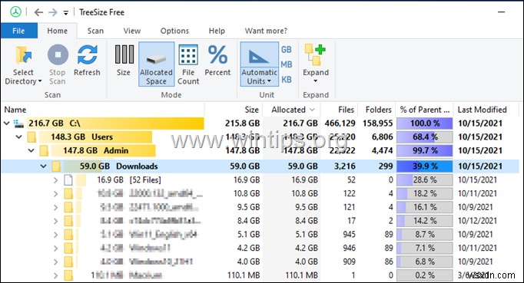The height and width of the screenshot is (283, 524).
Task: Click folder icon in the 8.4 GB row
Action: click(68, 221)
